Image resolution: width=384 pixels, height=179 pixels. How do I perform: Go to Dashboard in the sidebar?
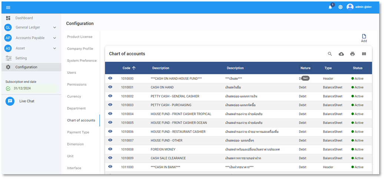click(x=24, y=18)
